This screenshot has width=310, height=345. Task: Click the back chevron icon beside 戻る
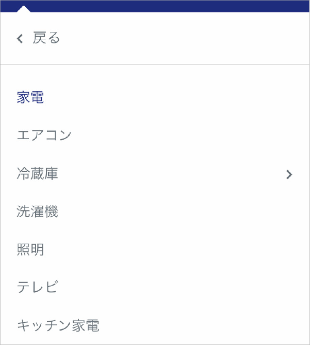coord(20,38)
